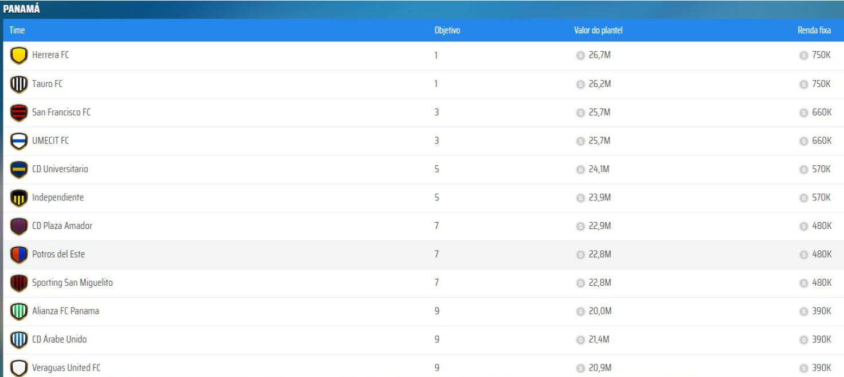This screenshot has width=844, height=377.
Task: Click the 20,0M squad value
Action: [x=600, y=311]
